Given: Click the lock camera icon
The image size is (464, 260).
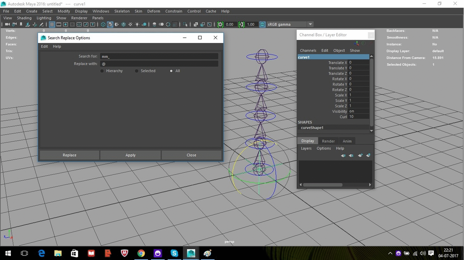Looking at the screenshot, I should tap(14, 24).
